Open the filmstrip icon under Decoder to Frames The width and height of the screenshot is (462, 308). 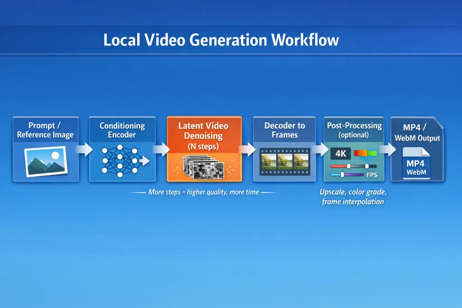285,161
